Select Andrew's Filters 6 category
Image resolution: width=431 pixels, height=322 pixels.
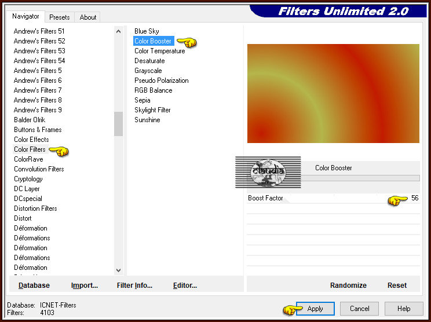coord(38,80)
